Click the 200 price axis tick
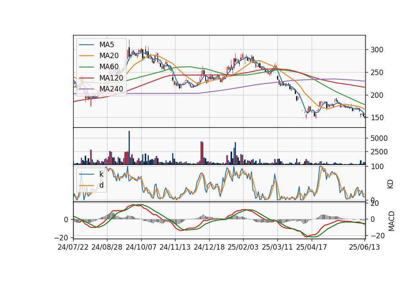Image resolution: width=406 pixels, height=291 pixels. point(377,95)
